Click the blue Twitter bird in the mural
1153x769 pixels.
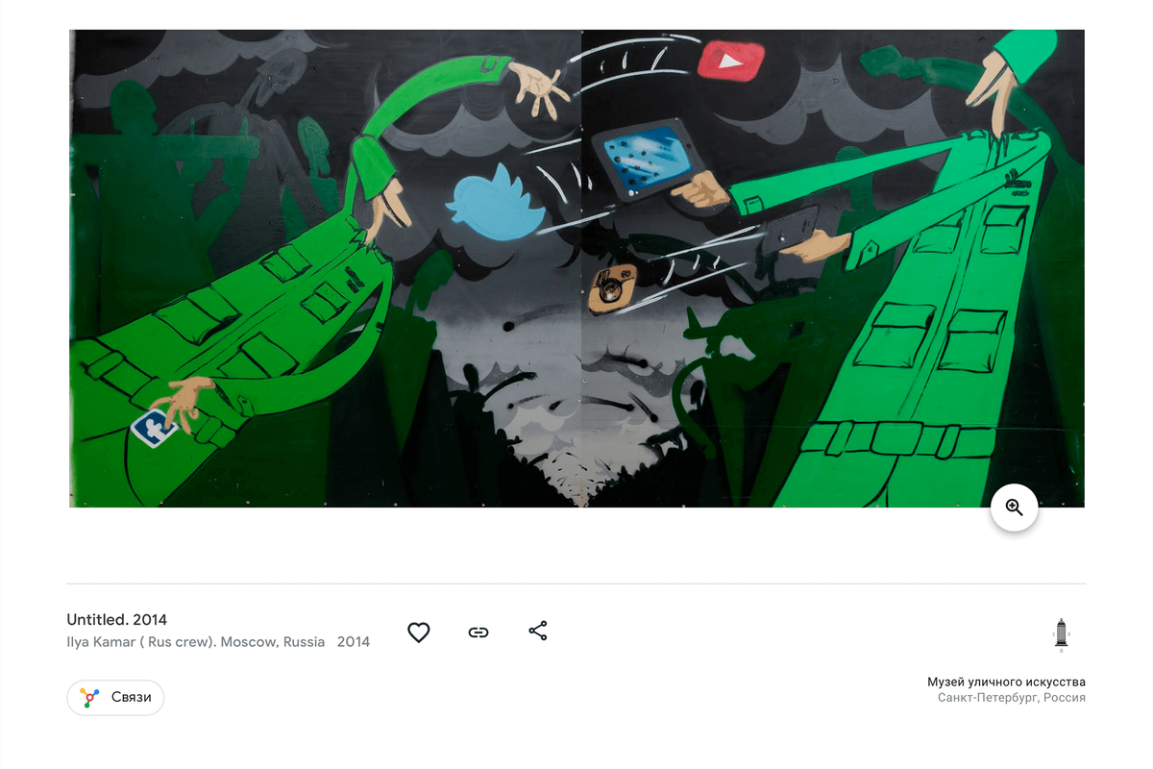click(x=493, y=202)
